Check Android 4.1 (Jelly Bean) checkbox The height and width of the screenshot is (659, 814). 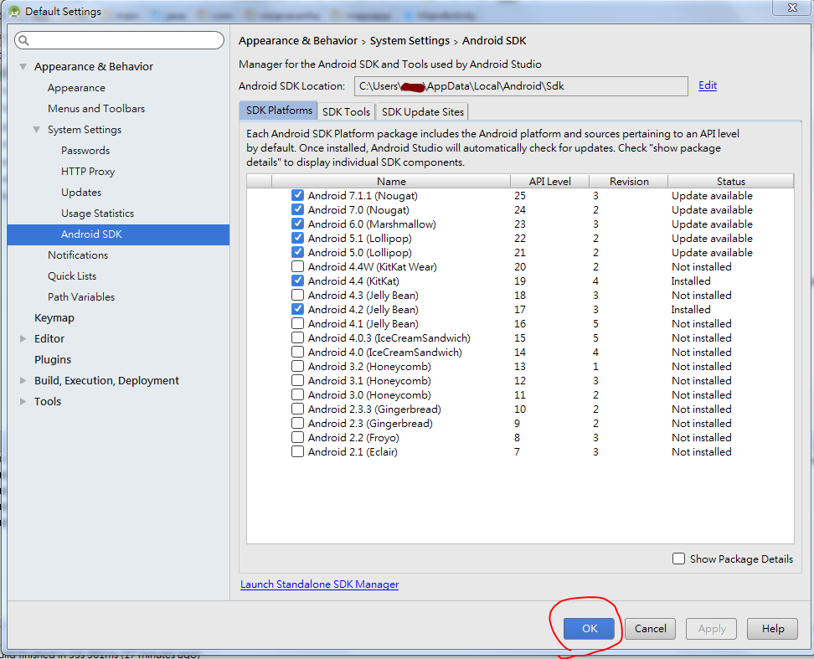pyautogui.click(x=297, y=323)
